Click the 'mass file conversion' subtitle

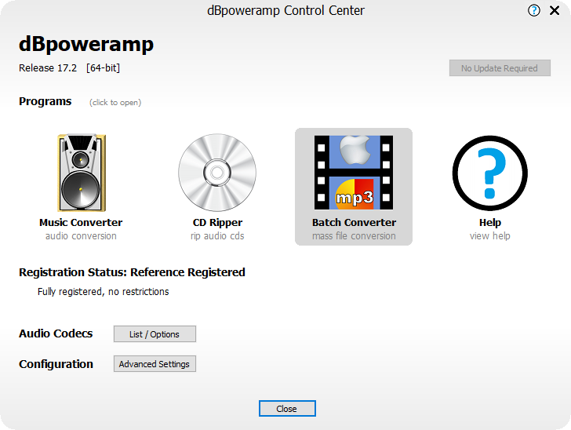click(354, 236)
